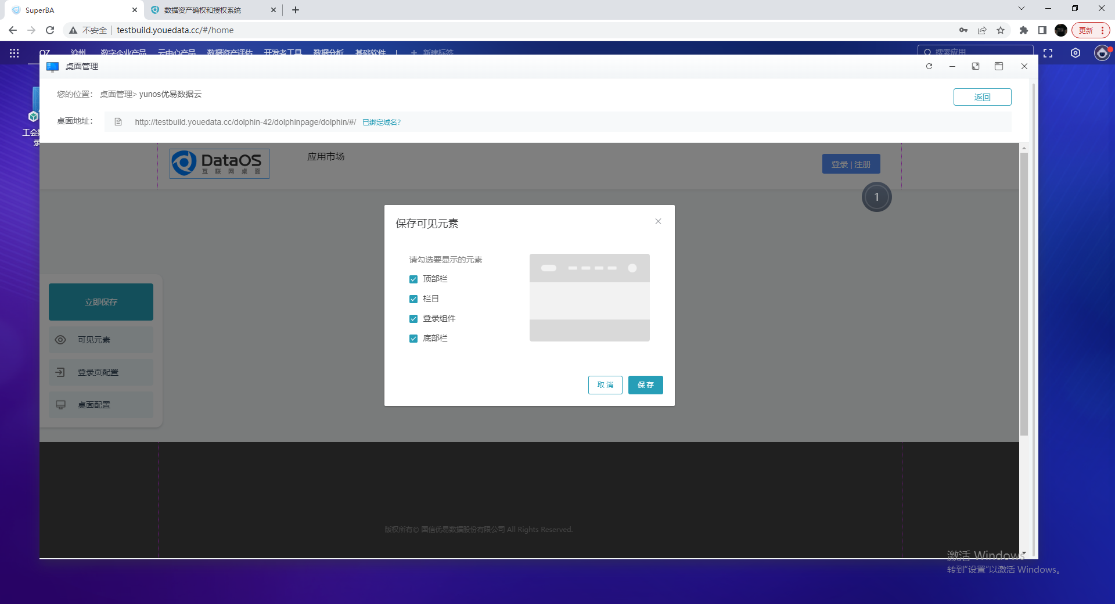
Task: Minimize the 桌面管理 window
Action: pyautogui.click(x=952, y=66)
